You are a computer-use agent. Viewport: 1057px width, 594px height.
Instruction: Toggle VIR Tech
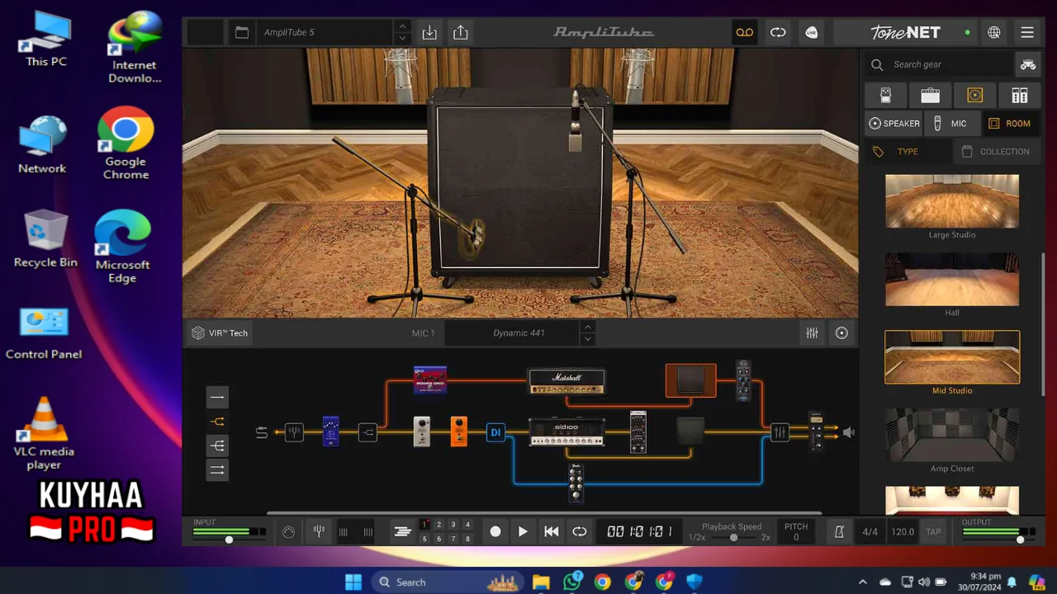pos(220,333)
